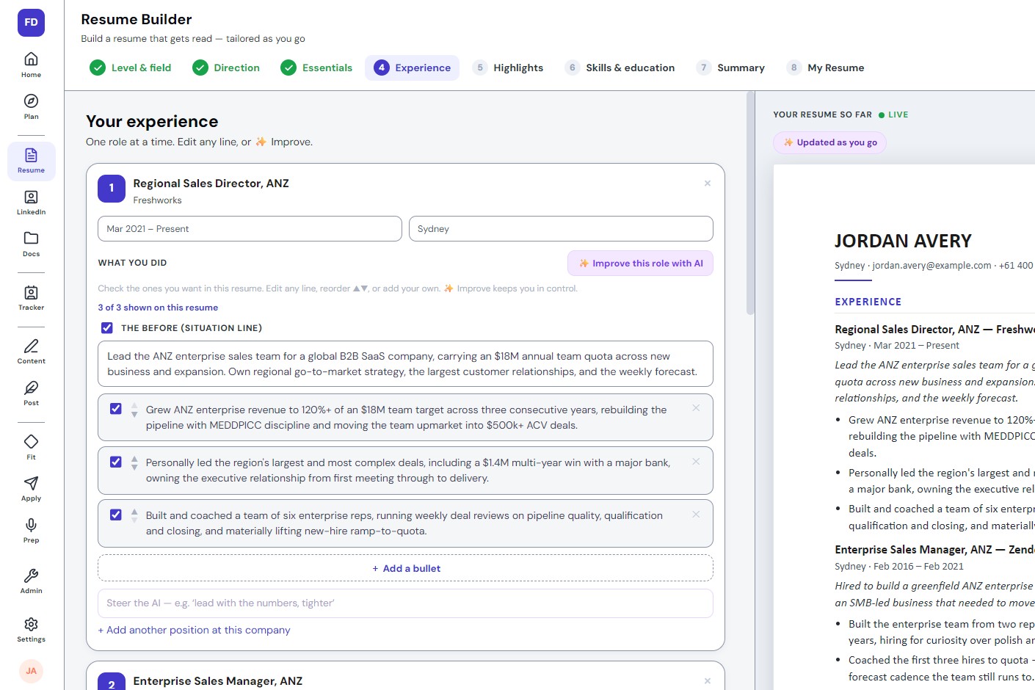Go to the Summary step
The image size is (1035, 690).
tap(731, 68)
